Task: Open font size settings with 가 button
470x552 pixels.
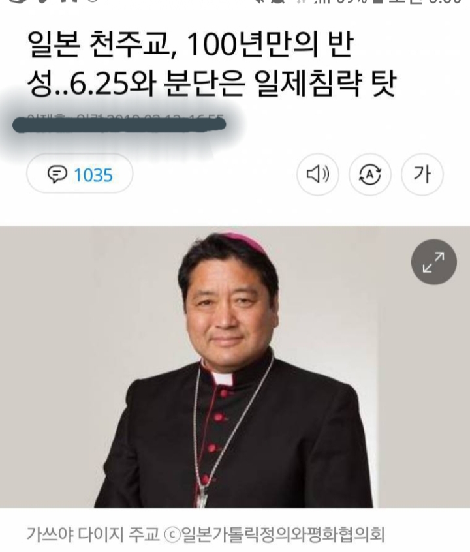Action: point(422,174)
